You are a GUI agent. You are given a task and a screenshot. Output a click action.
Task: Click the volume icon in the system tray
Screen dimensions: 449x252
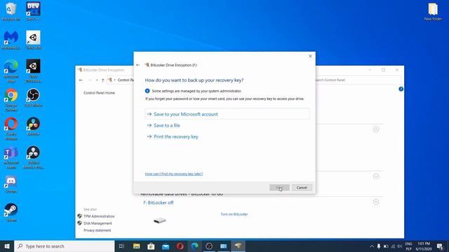point(400,246)
